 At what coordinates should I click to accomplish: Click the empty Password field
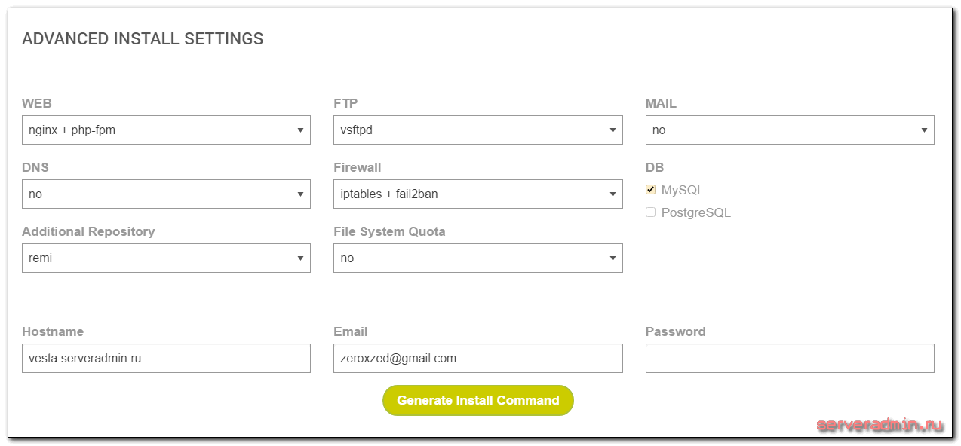coord(789,358)
